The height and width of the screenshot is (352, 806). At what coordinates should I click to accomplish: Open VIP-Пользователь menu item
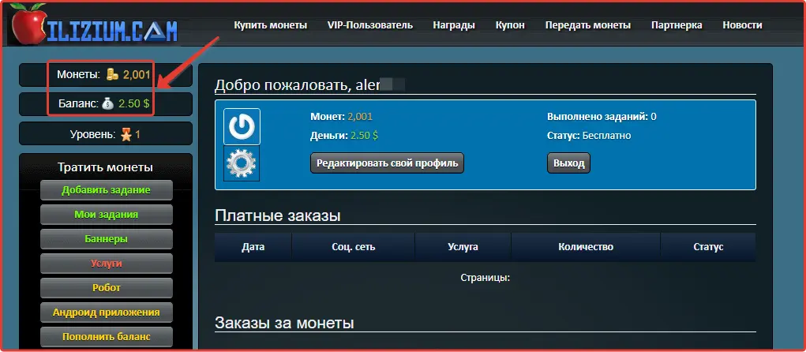tap(370, 25)
